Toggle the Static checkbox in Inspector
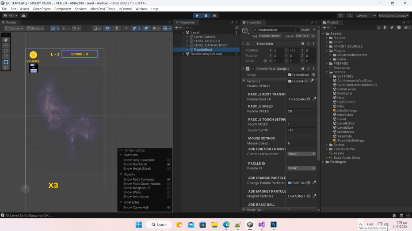Screen dimensions: 412x231 (x=298, y=30)
